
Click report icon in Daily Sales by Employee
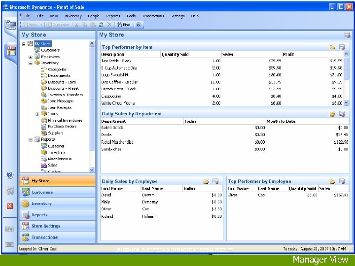(x=215, y=181)
